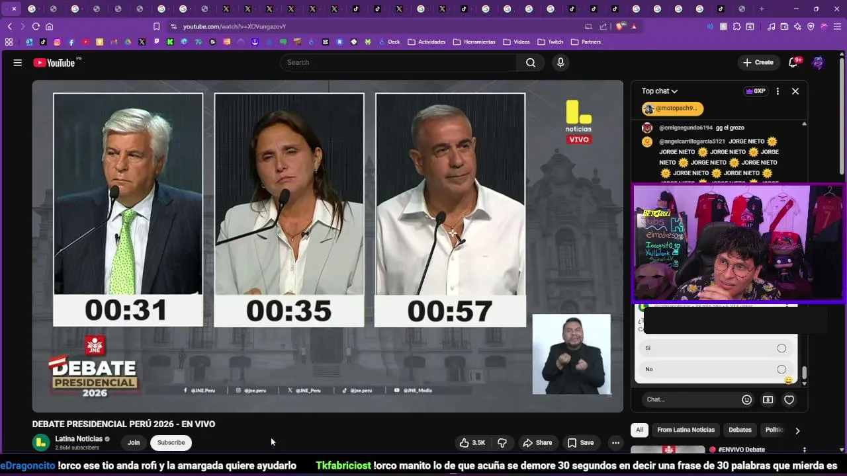Expand the Top chat dropdown
The image size is (847, 476).
[660, 91]
